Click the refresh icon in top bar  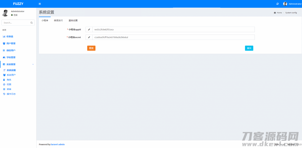[x=277, y=4]
